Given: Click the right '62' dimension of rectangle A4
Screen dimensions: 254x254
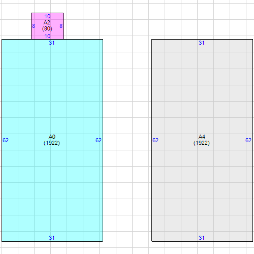Looking at the screenshot, I should (x=248, y=140).
